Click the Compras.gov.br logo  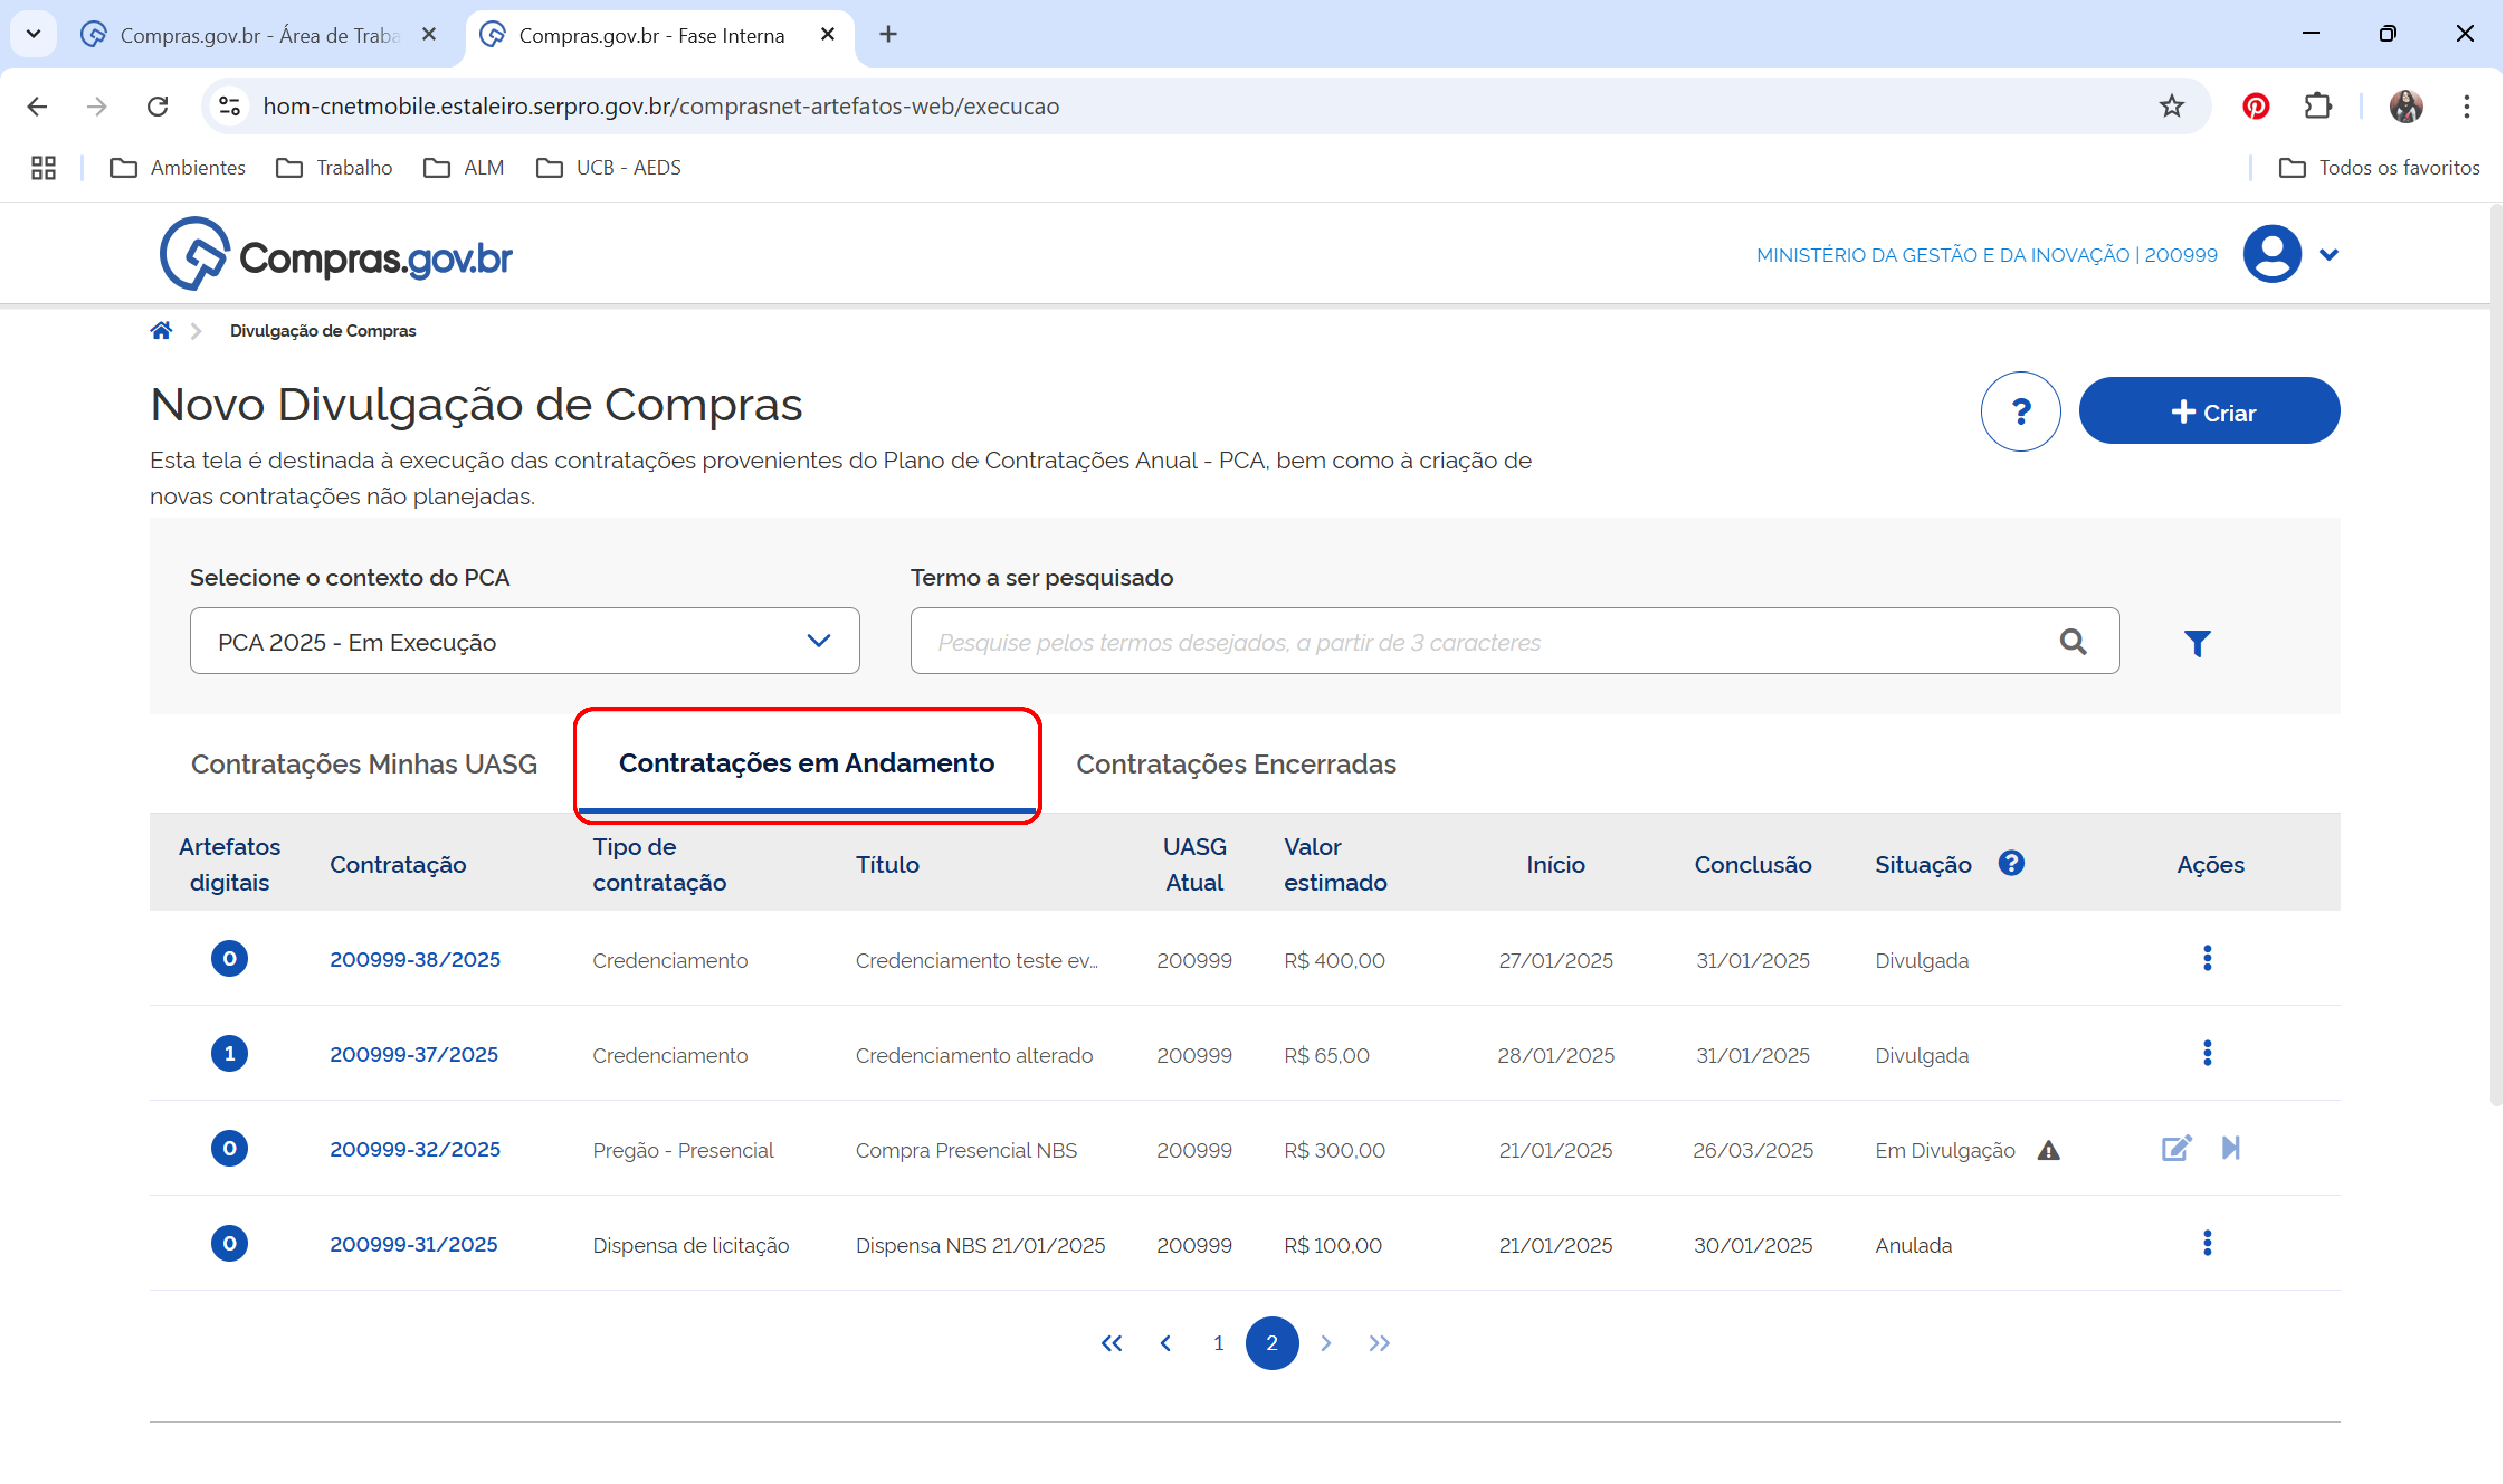point(336,254)
